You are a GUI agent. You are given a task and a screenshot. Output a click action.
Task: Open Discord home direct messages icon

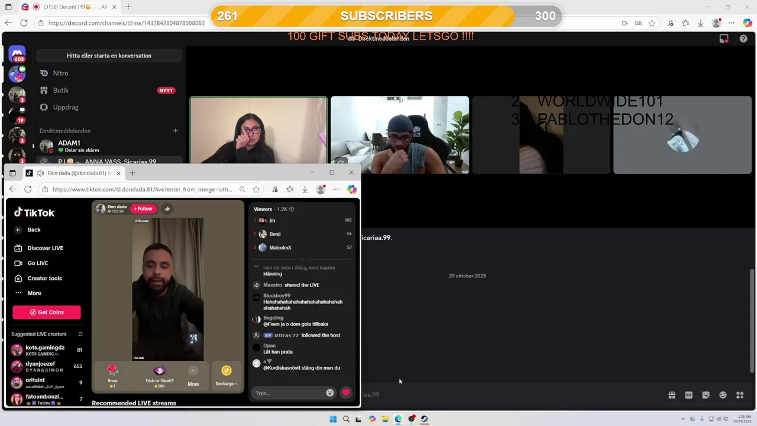click(x=17, y=54)
